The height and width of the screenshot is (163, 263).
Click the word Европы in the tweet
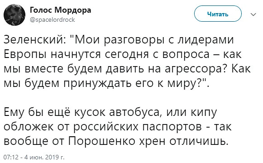pyautogui.click(x=25, y=55)
